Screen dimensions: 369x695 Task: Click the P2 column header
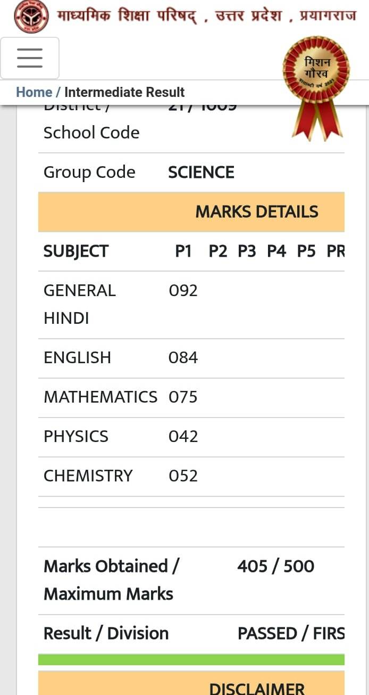coord(217,251)
